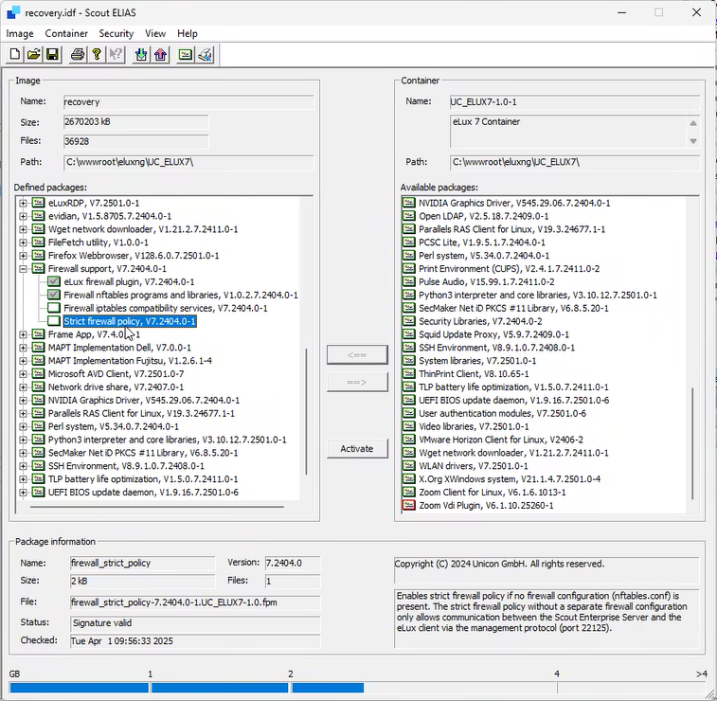Click the package File field with firewall_strict_policy fpm
Viewport: 717px width, 701px height.
[x=195, y=602]
